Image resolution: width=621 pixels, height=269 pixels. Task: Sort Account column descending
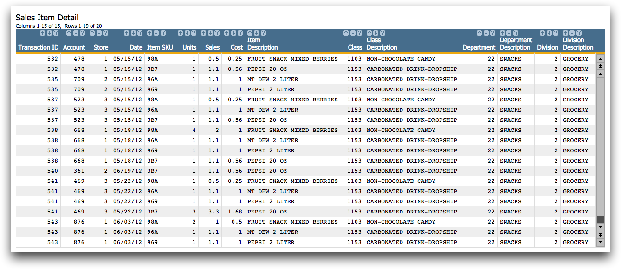tap(76, 33)
